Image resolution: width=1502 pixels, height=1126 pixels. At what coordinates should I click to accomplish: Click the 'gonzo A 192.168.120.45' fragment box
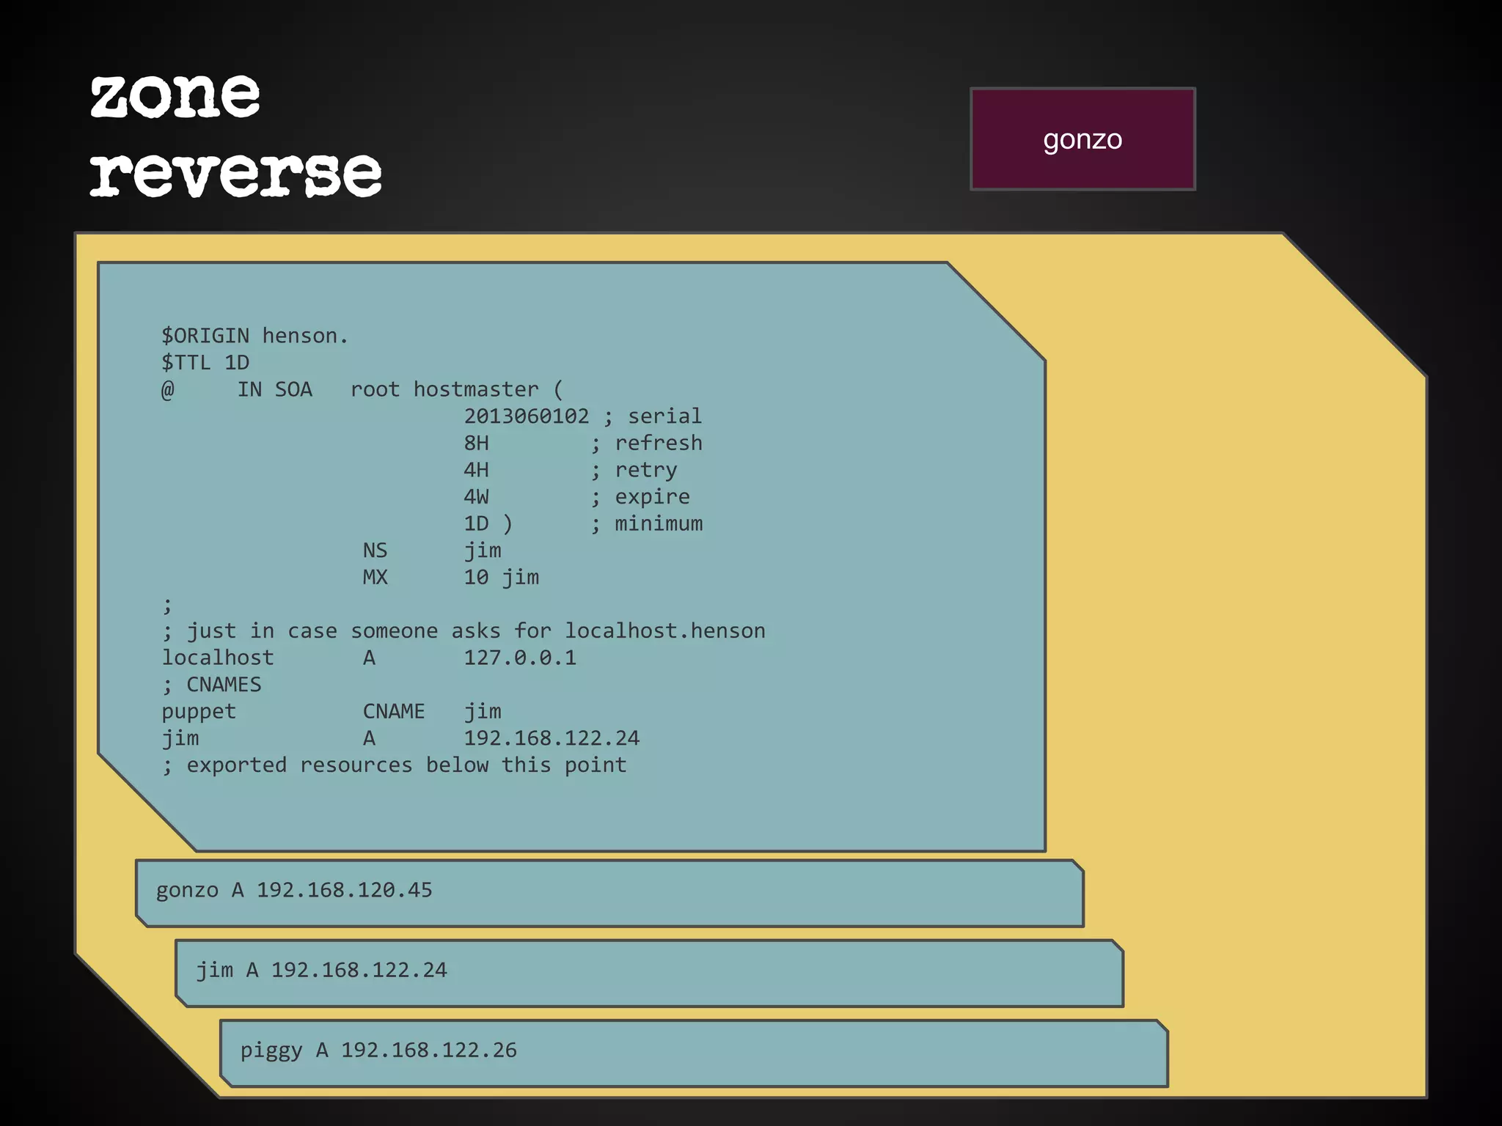(609, 894)
